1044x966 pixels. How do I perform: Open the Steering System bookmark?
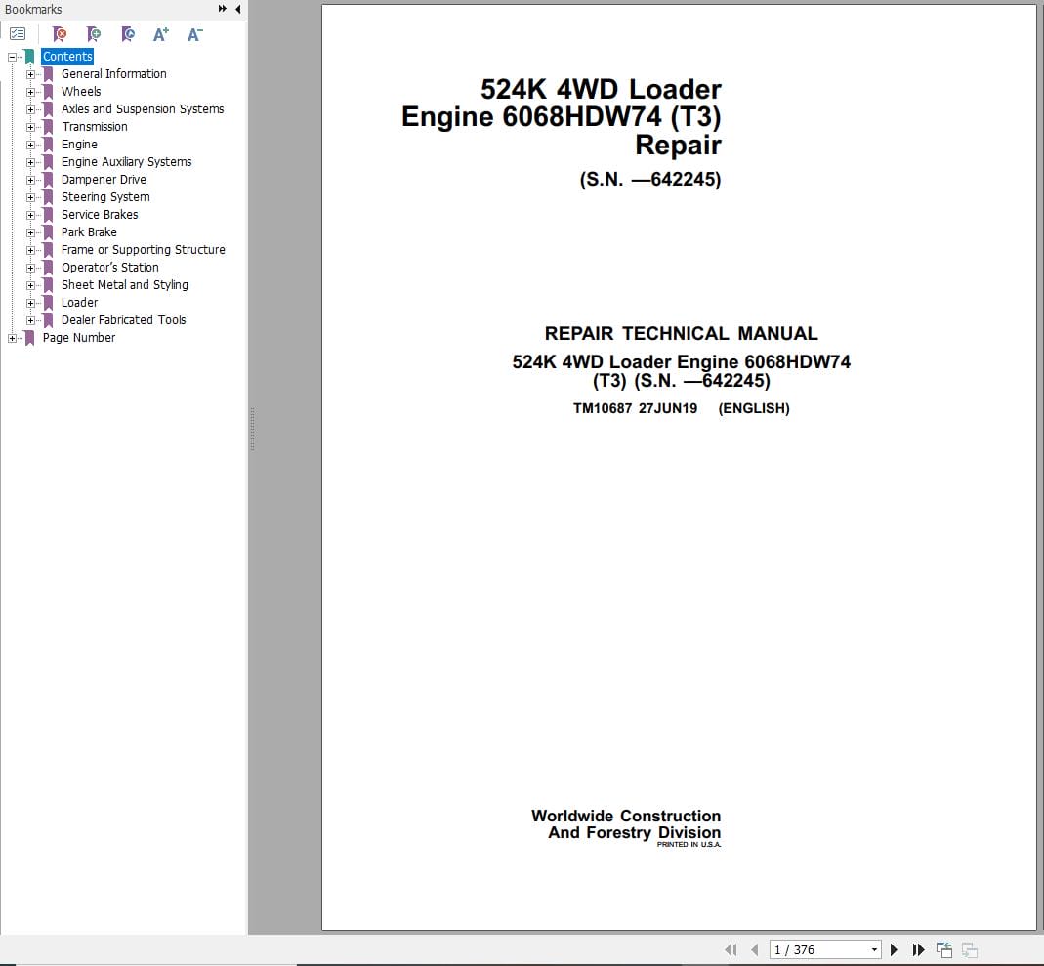click(105, 197)
